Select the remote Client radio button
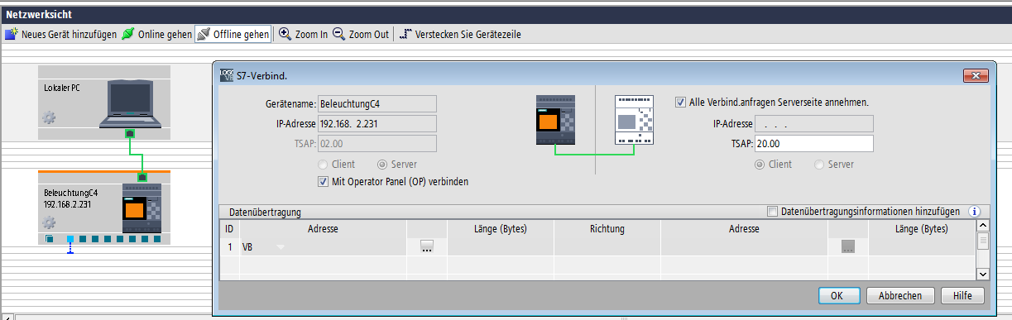 pyautogui.click(x=759, y=164)
